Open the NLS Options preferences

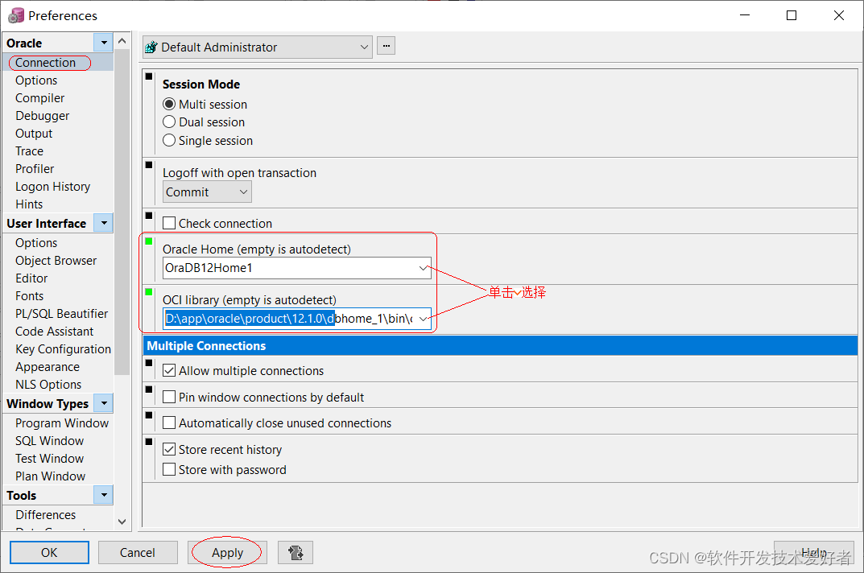[x=48, y=385]
